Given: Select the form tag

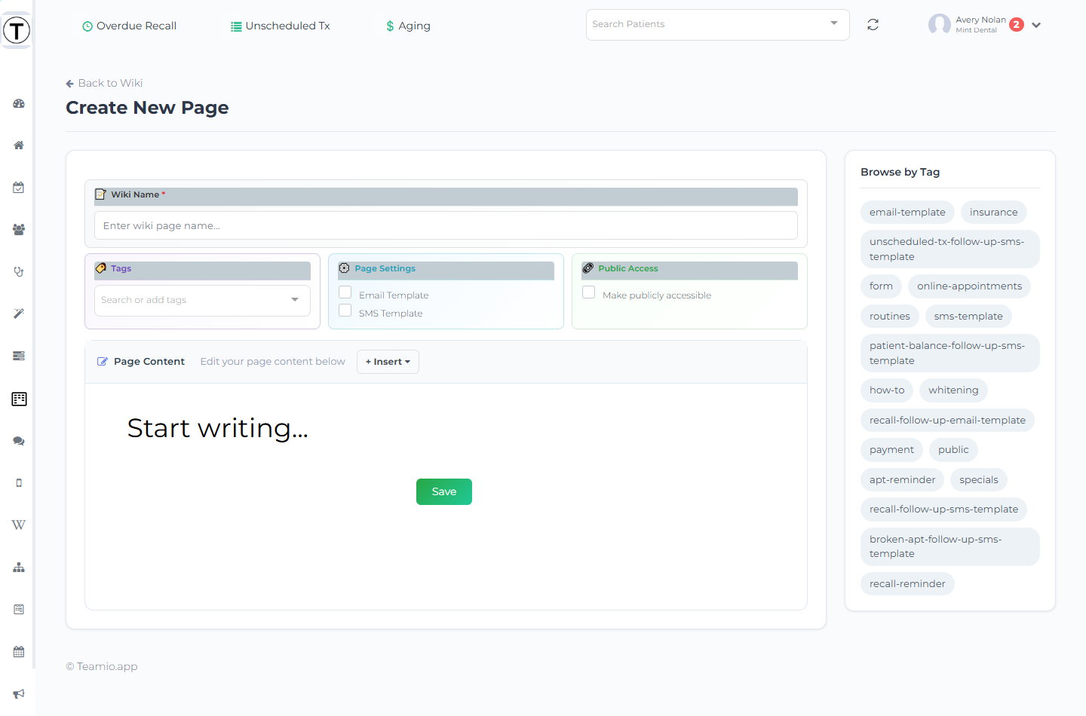Looking at the screenshot, I should (881, 286).
